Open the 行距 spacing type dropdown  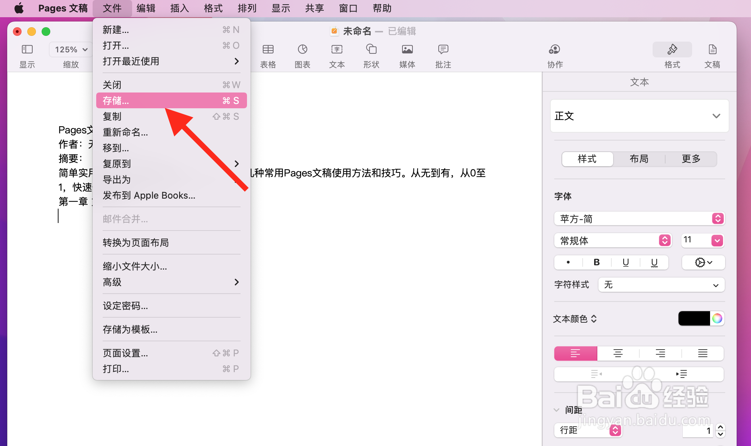click(588, 430)
